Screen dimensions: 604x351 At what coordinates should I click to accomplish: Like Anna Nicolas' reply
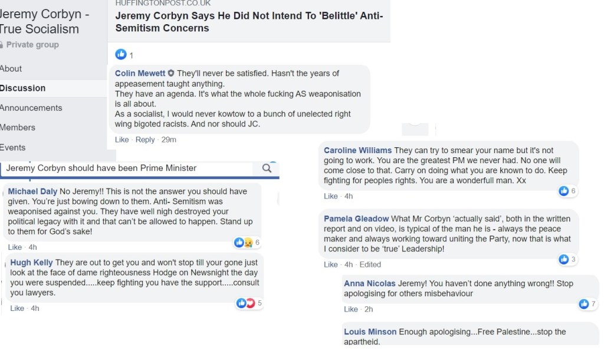point(351,309)
